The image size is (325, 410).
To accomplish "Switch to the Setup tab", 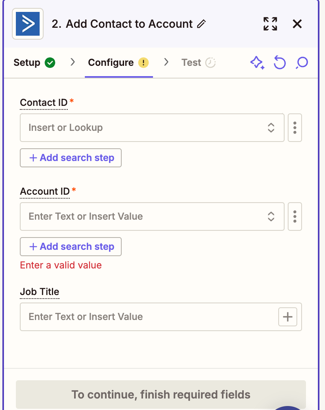I will pos(34,63).
